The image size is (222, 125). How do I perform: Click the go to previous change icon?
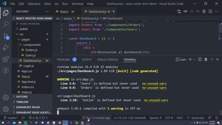coord(185,11)
